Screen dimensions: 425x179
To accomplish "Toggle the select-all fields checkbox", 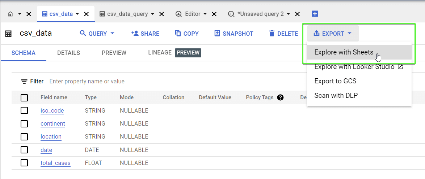I will (24, 97).
